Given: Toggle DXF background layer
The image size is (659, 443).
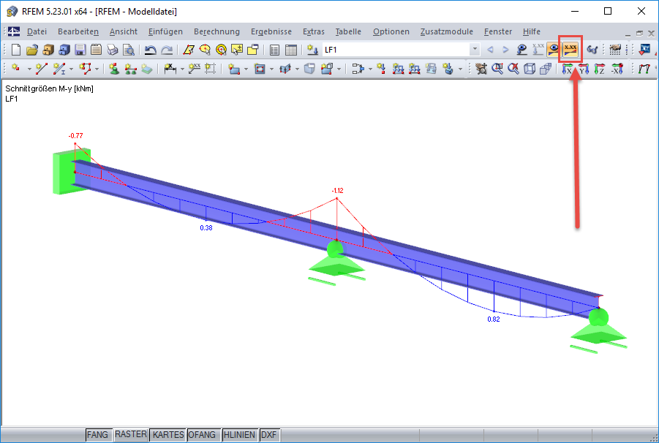Looking at the screenshot, I should [269, 435].
